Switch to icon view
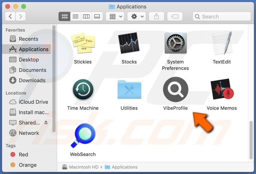Screen dimensions: 256x174 [x=64, y=17]
